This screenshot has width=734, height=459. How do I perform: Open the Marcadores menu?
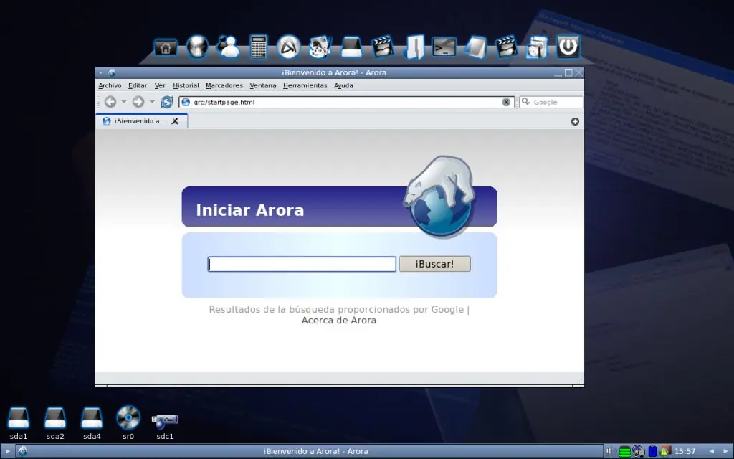pos(224,86)
